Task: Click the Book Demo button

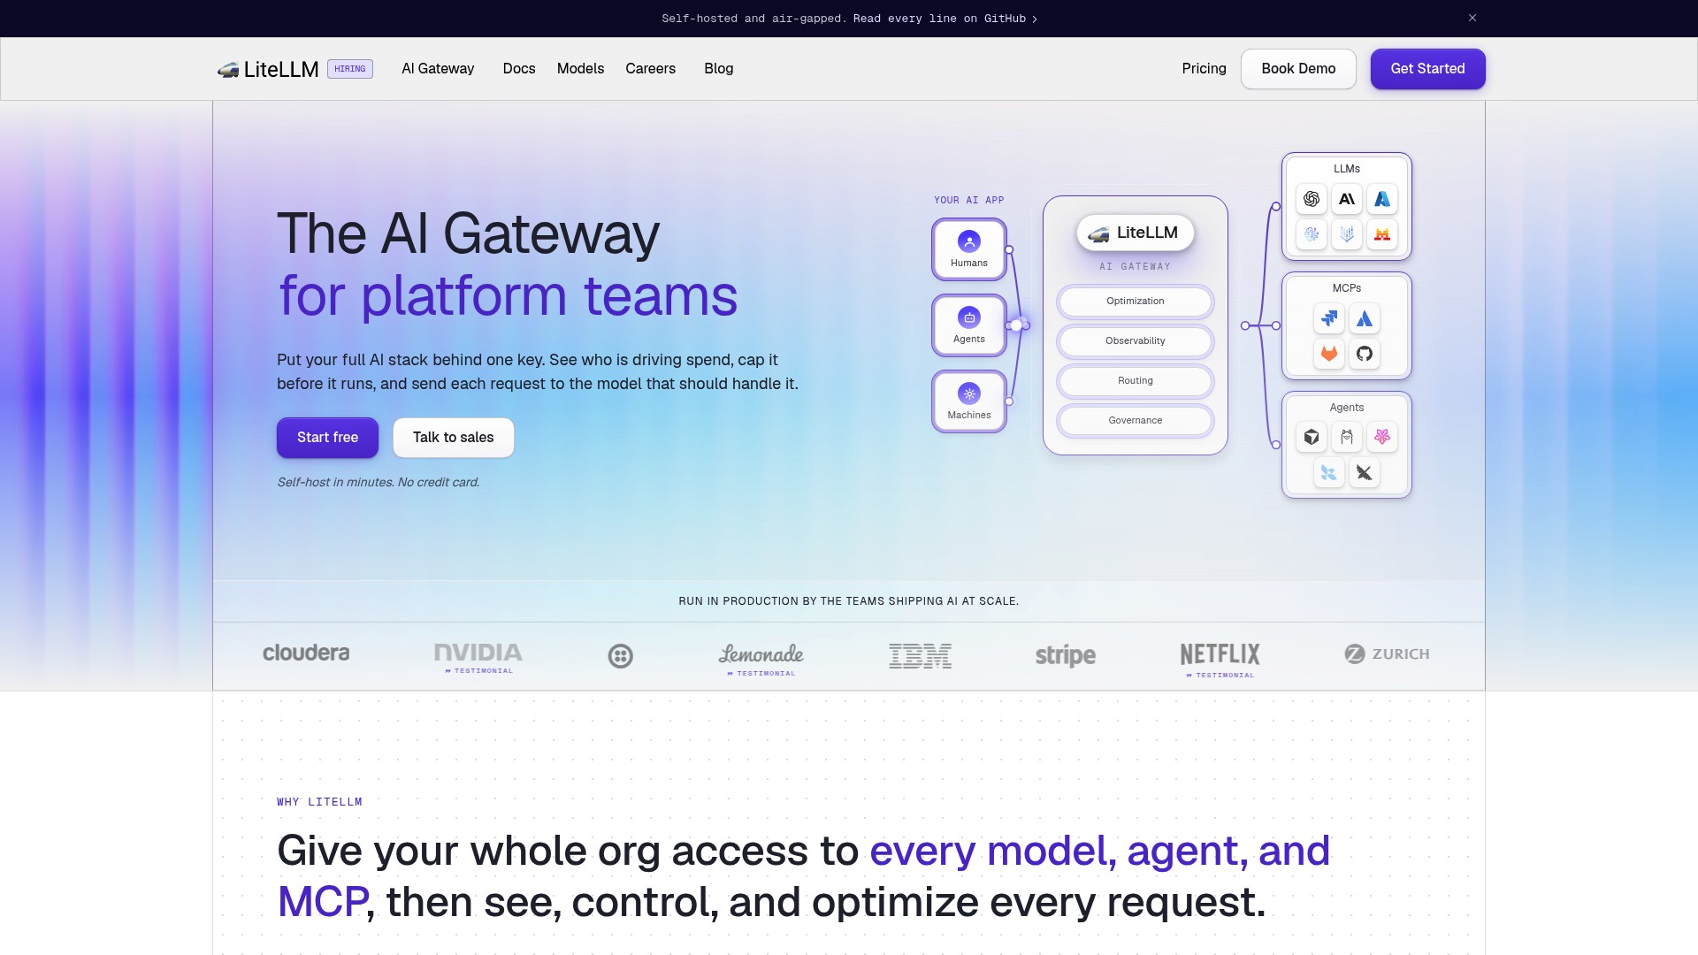Action: click(x=1298, y=69)
